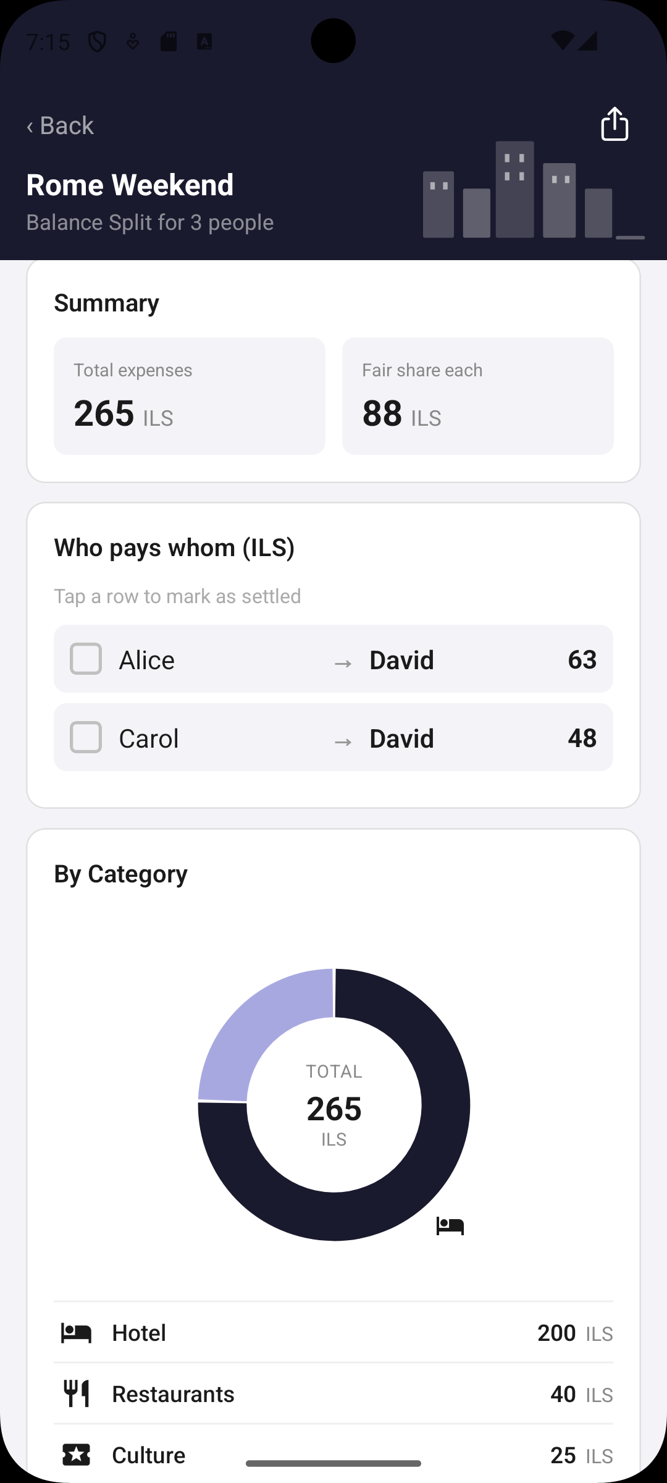Tap the share icon in header

tap(615, 124)
